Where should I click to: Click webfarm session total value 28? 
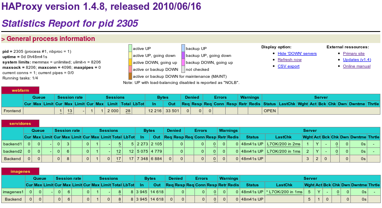pos(128,111)
